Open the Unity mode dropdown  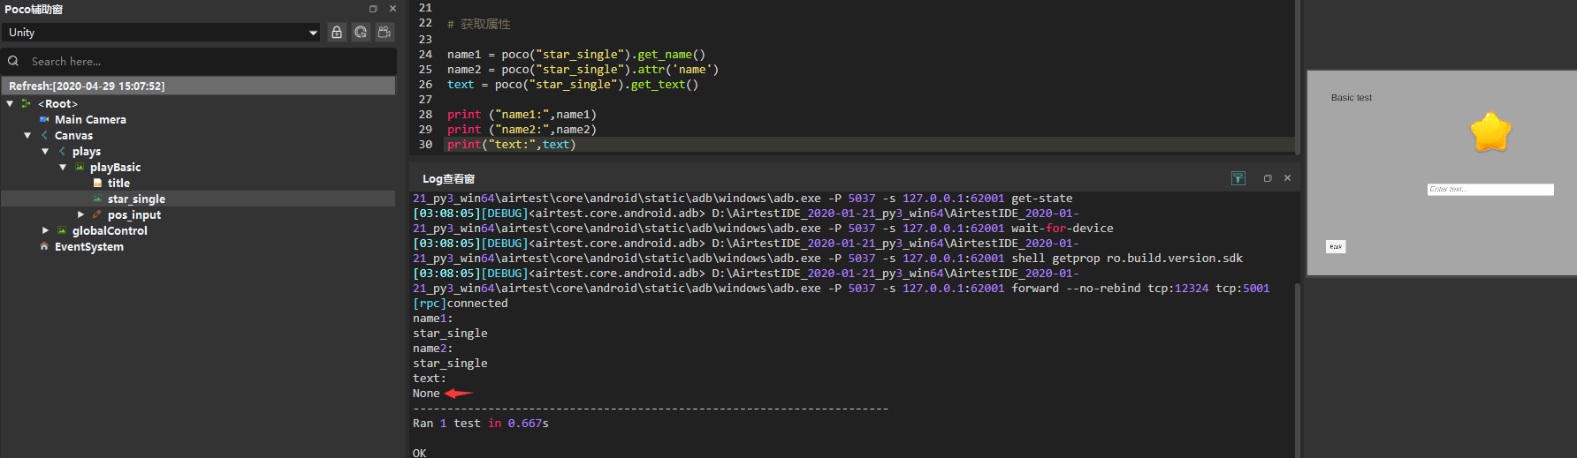160,33
